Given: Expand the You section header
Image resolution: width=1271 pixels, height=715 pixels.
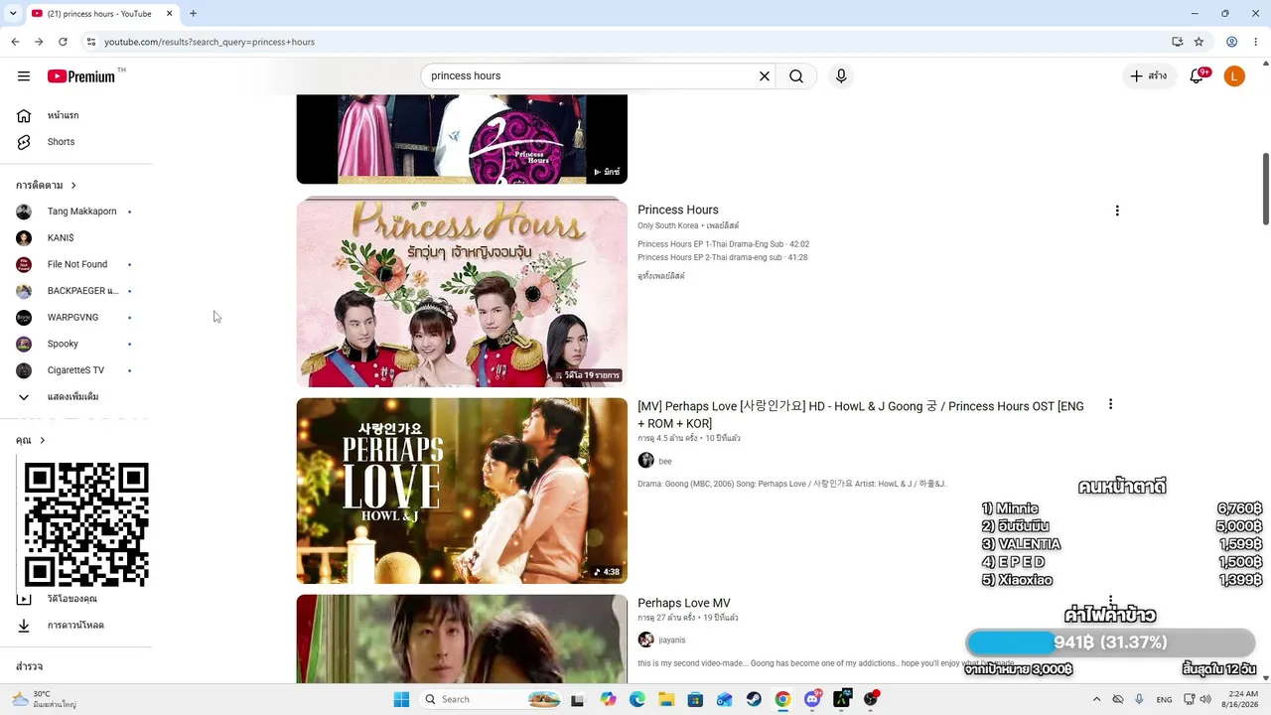Looking at the screenshot, I should click(x=31, y=440).
